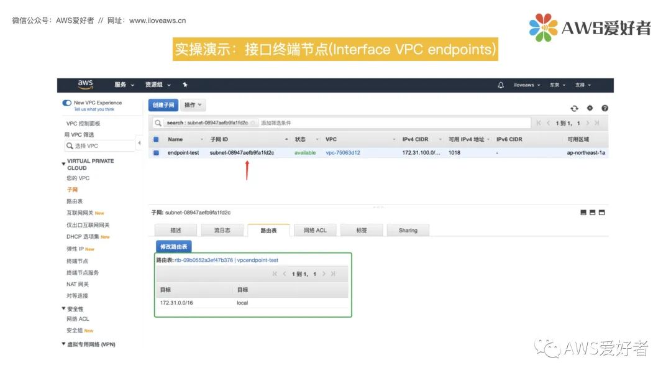Switch to the 网络 ACL tab
671x378 pixels.
coord(315,230)
